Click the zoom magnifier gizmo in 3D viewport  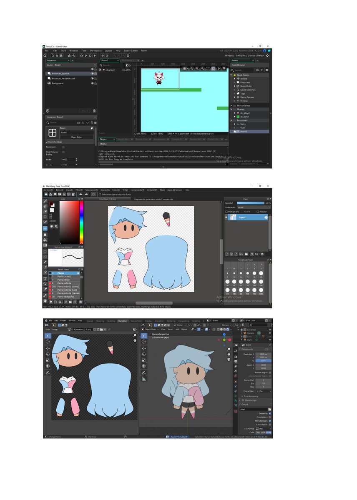(x=229, y=349)
